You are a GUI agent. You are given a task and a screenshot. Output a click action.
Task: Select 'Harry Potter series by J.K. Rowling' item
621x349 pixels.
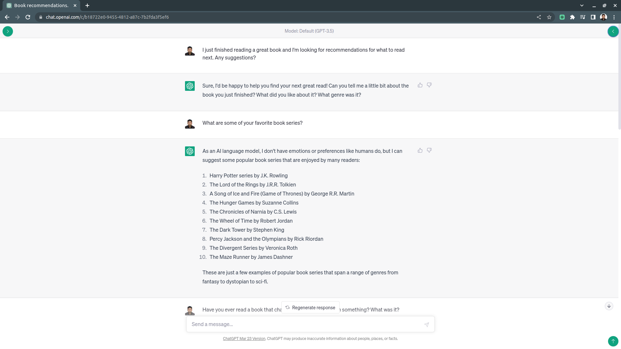(x=248, y=175)
